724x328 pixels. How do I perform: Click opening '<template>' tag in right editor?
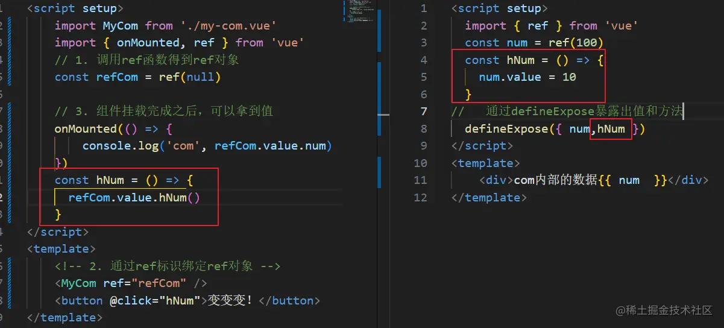click(486, 163)
